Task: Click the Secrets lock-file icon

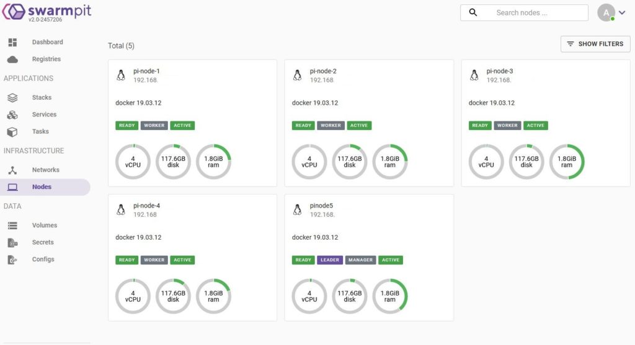Action: (12, 243)
